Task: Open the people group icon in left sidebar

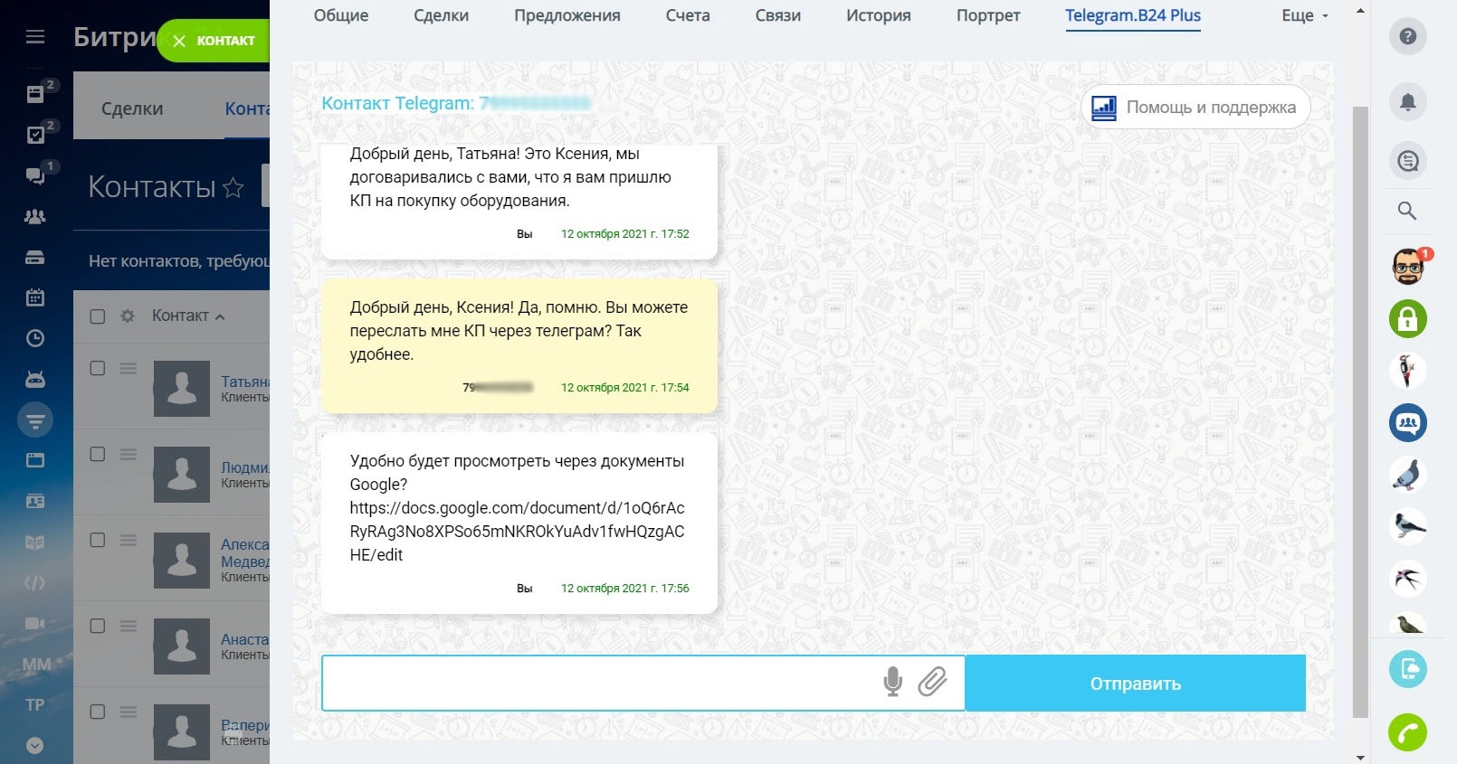Action: (x=35, y=216)
